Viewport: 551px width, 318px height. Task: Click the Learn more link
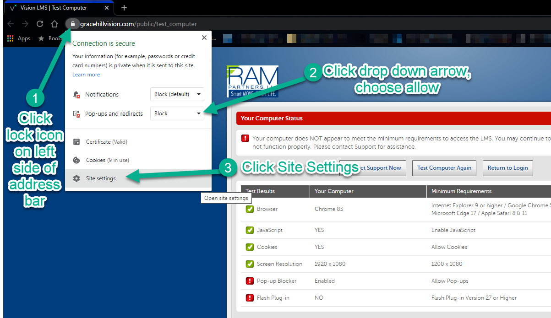(86, 75)
